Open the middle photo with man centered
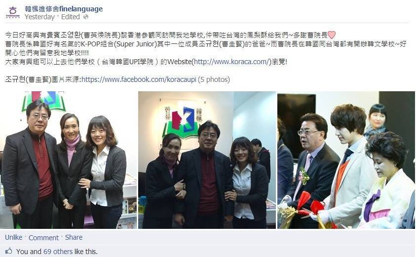Viewport: 416px width, 257px height. (x=207, y=160)
